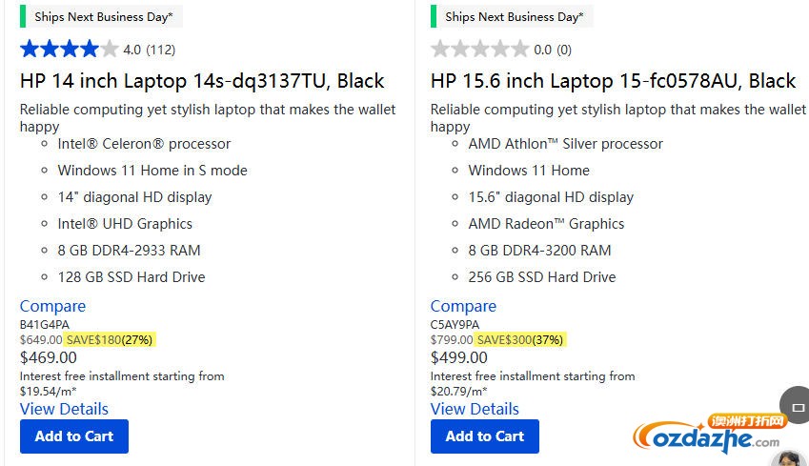Select Compare for model B41G4PA

52,306
